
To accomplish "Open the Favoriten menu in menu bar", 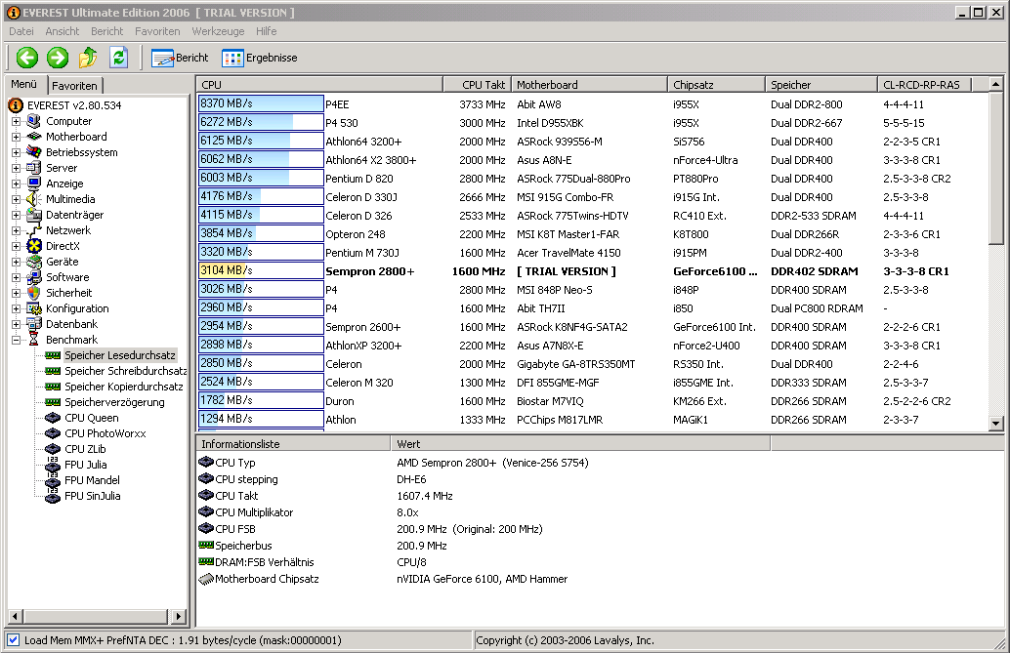I will click(157, 31).
